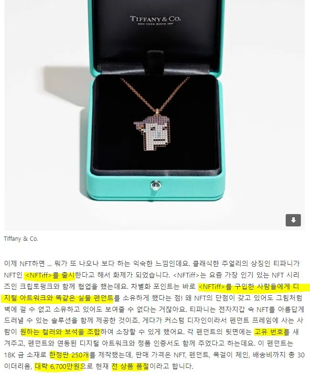The image size is (310, 376).
Task: Click the silver clasp button on the box front
Action: (155, 185)
